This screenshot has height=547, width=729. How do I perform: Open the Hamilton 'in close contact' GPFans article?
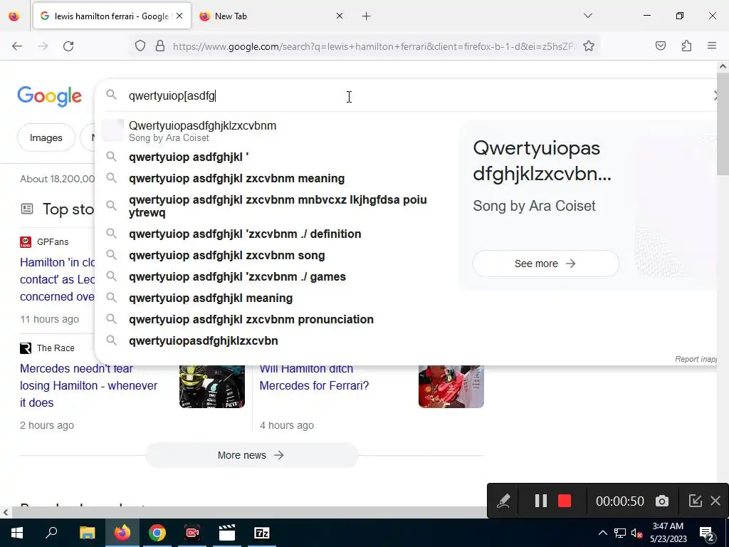(57, 279)
